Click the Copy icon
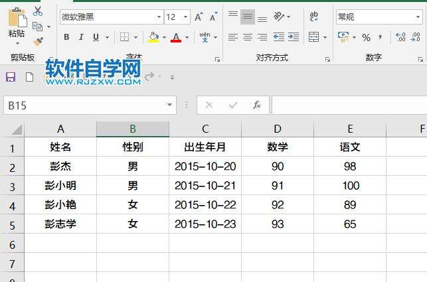 pyautogui.click(x=37, y=27)
